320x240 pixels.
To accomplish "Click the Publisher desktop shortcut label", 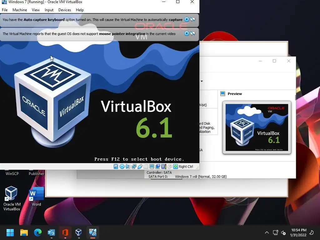I will (36, 174).
